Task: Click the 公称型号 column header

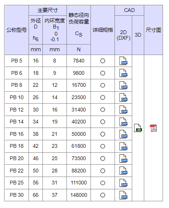Action: click(17, 30)
